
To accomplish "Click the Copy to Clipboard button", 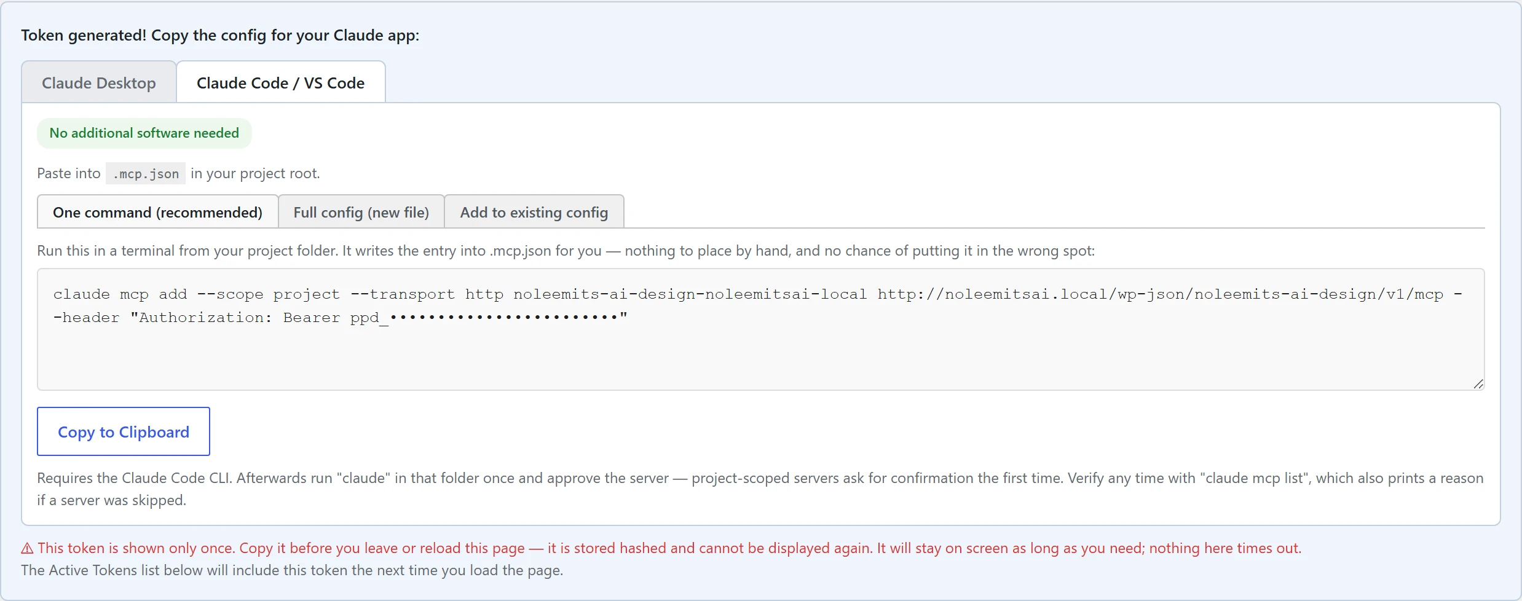I will (124, 431).
